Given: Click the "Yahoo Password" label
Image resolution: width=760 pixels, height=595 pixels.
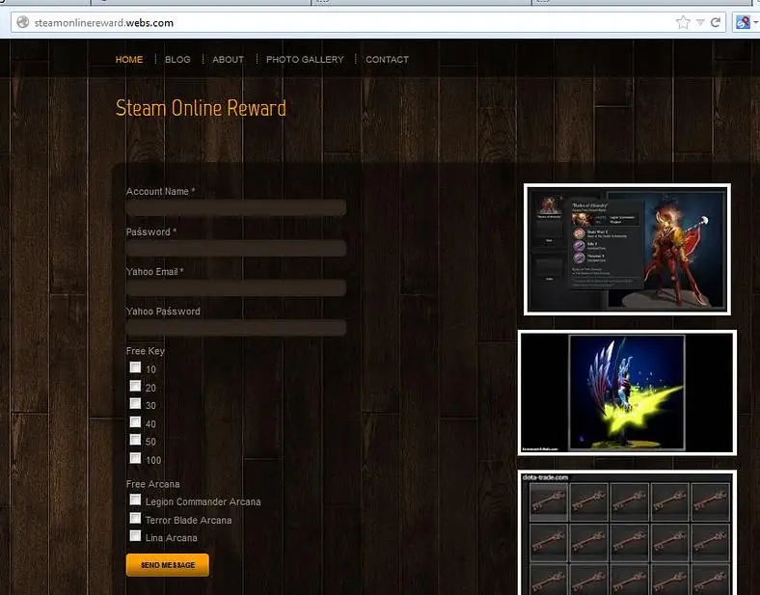Looking at the screenshot, I should 163,311.
